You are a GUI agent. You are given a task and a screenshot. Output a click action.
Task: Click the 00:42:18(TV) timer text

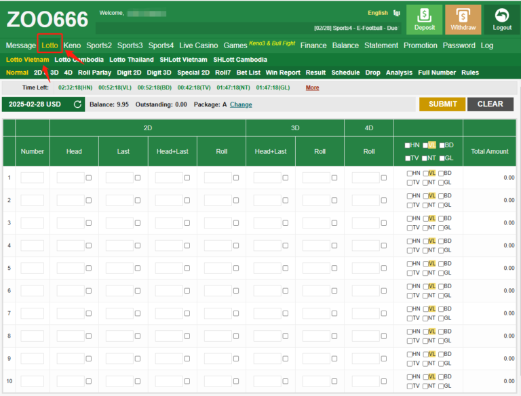(194, 87)
